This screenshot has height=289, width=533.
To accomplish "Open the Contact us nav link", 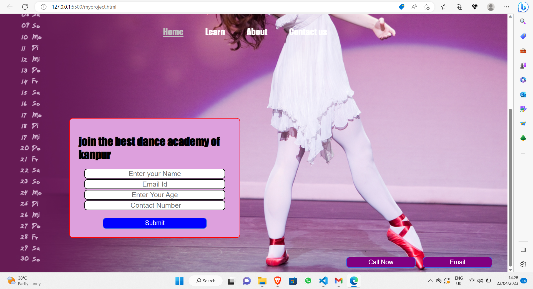I will coord(308,32).
